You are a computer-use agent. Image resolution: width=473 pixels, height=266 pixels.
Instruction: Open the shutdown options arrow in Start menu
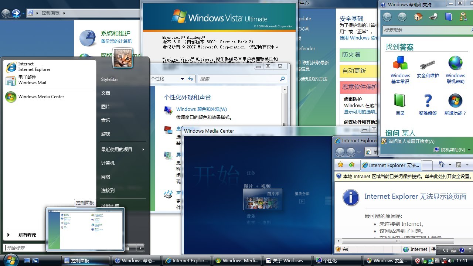pos(140,248)
